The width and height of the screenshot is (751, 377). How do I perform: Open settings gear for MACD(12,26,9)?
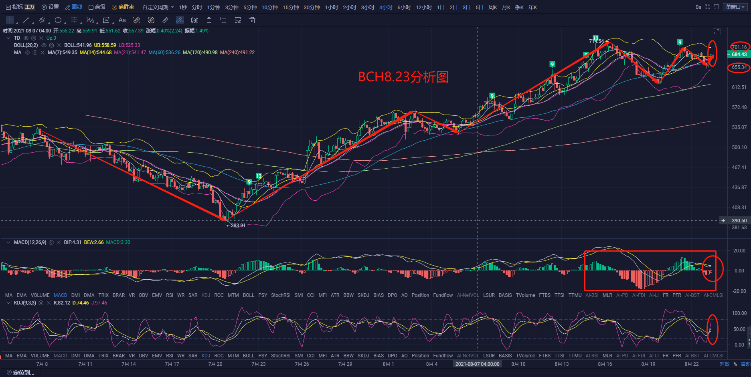(51, 242)
